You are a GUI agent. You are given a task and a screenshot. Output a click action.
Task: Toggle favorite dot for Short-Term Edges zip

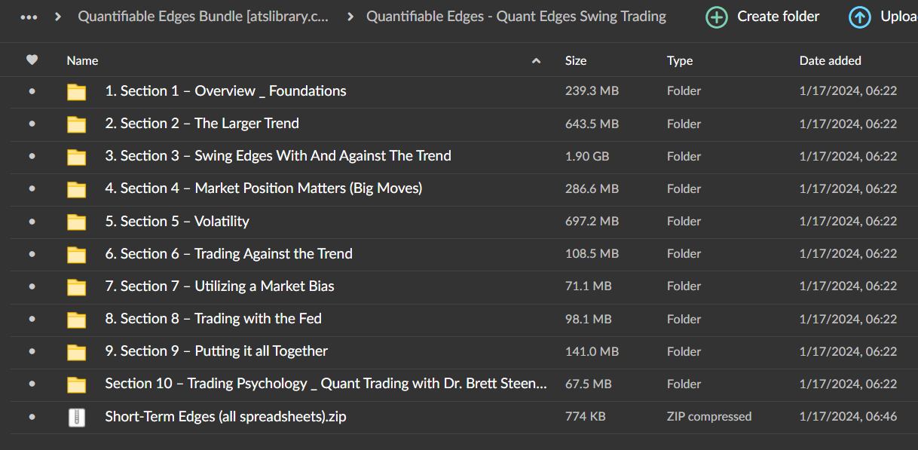[32, 417]
